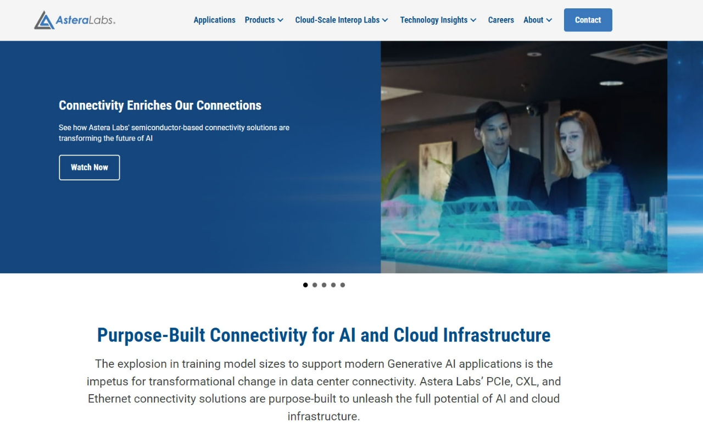
Task: Expand the About dropdown chevron
Action: 549,20
